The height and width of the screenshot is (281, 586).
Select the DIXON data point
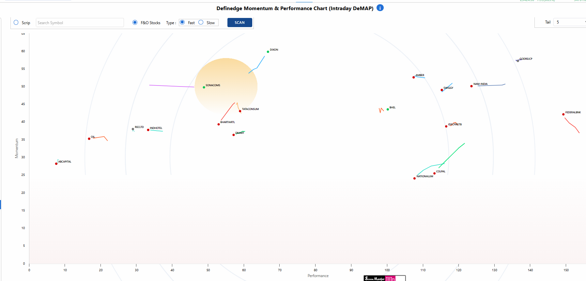(268, 52)
